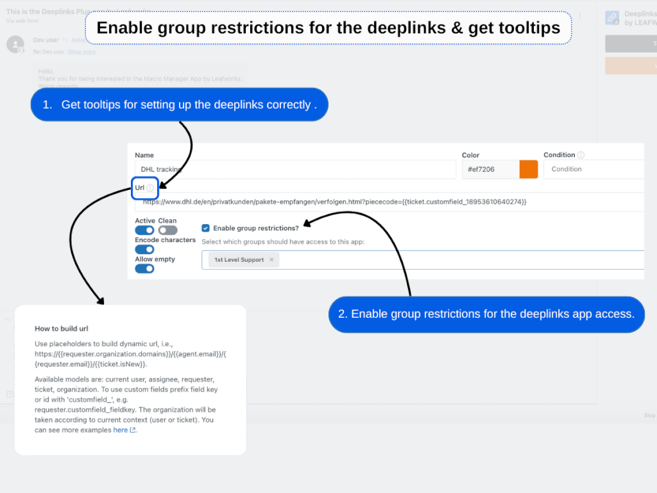This screenshot has height=493, width=657.
Task: Disable the Encode characters toggle
Action: pos(144,249)
